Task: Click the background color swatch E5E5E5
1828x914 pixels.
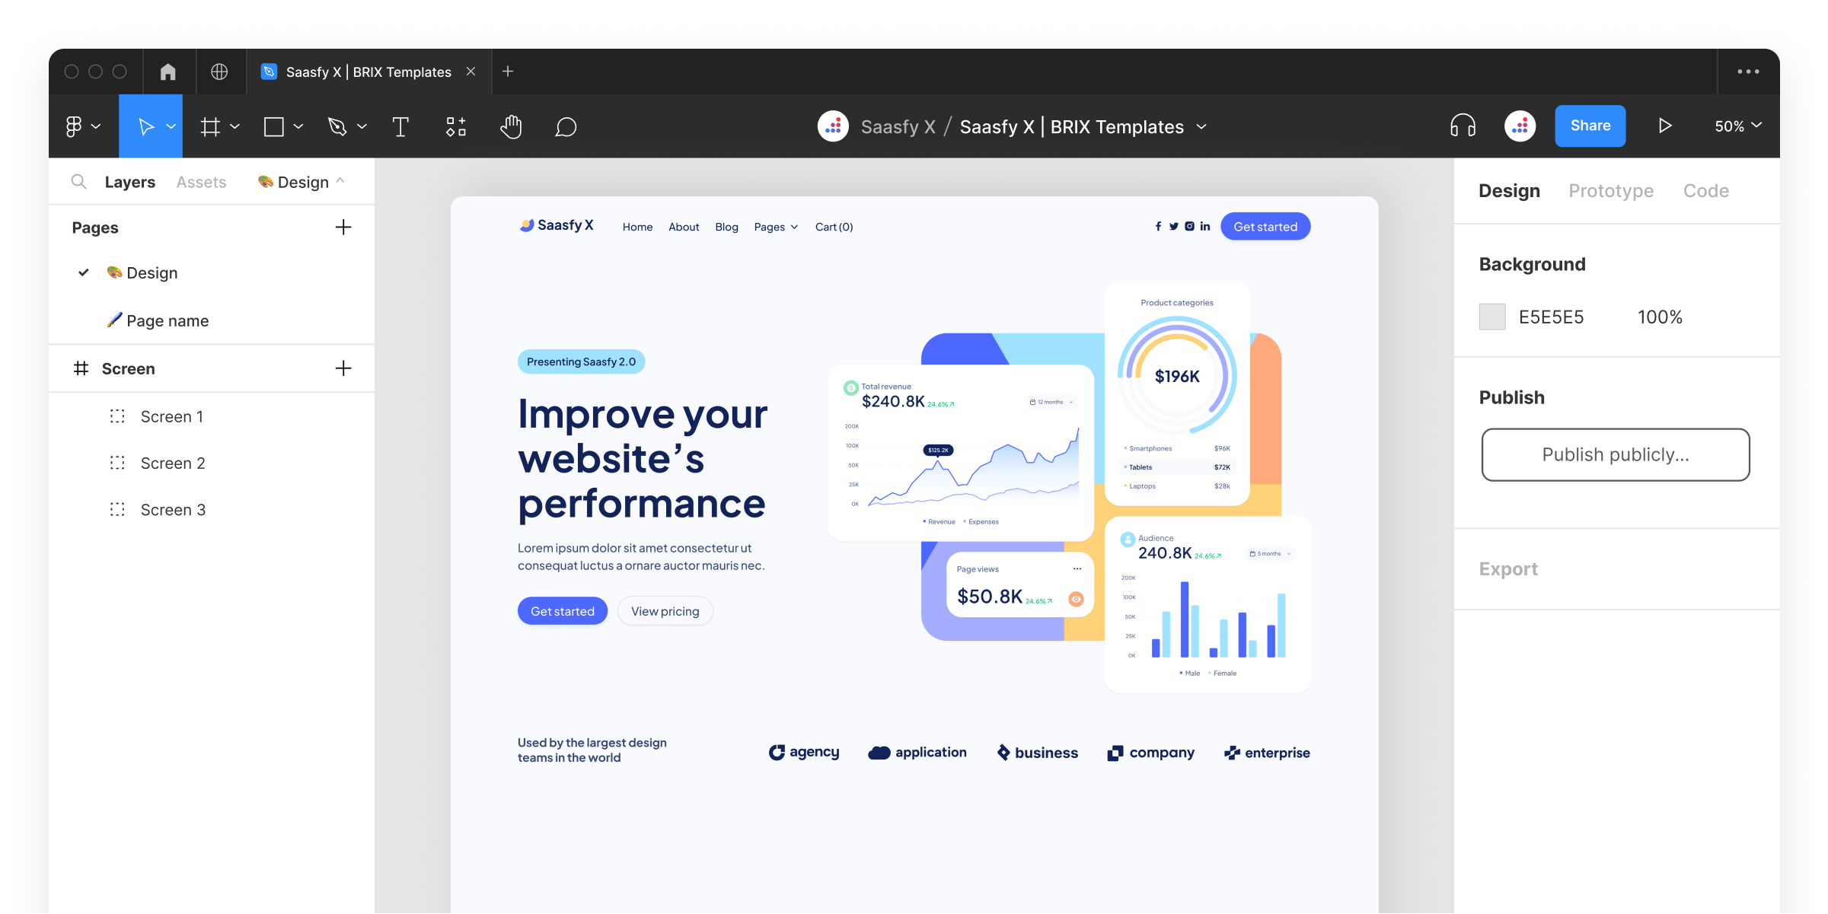Action: tap(1494, 316)
